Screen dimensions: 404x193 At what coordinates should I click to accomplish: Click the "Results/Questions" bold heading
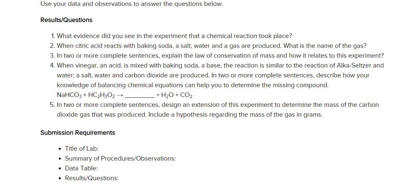[66, 20]
